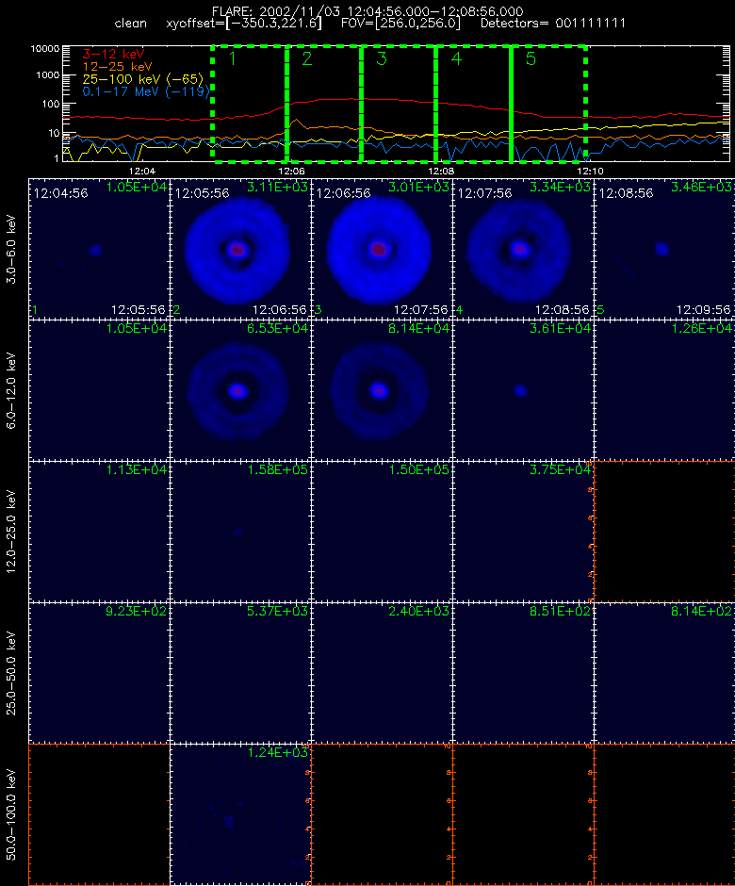735x886 pixels.
Task: Click the 12:09:56 end time in panel 5
Action: (703, 310)
